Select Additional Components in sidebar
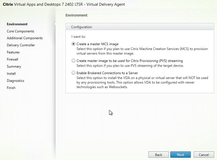This screenshot has width=217, height=160. tap(25, 38)
